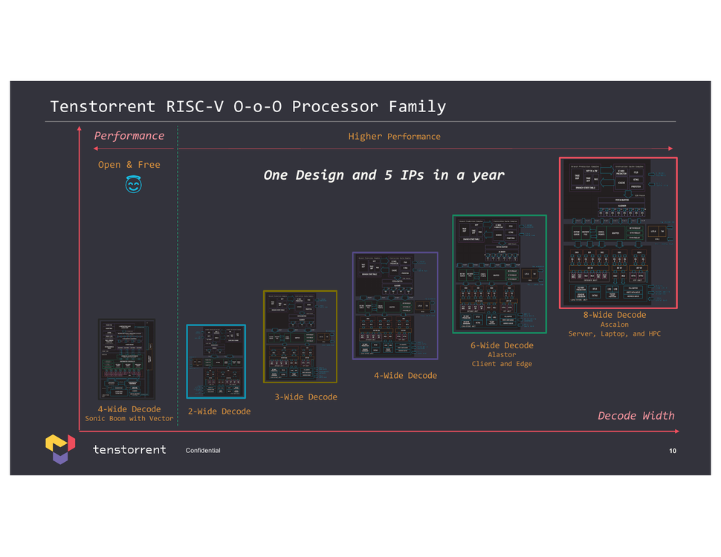This screenshot has width=721, height=557.
Task: Click the slide number 10
Action: (673, 450)
